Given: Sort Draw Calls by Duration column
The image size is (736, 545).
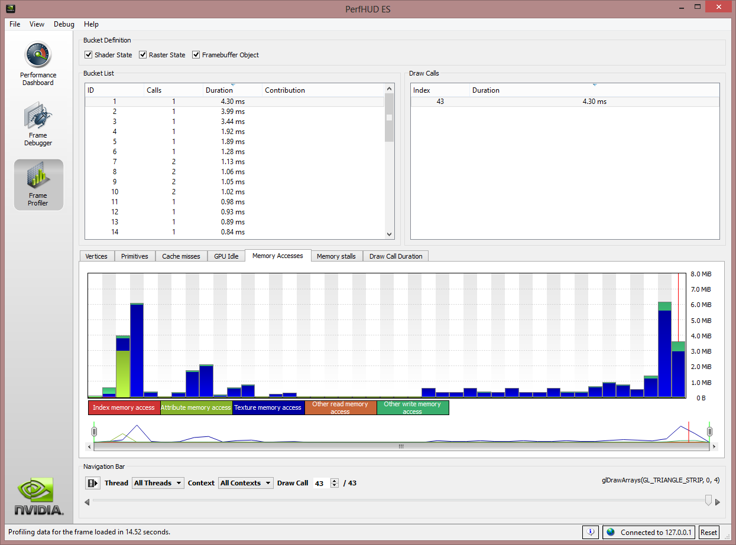Looking at the screenshot, I should pos(595,90).
